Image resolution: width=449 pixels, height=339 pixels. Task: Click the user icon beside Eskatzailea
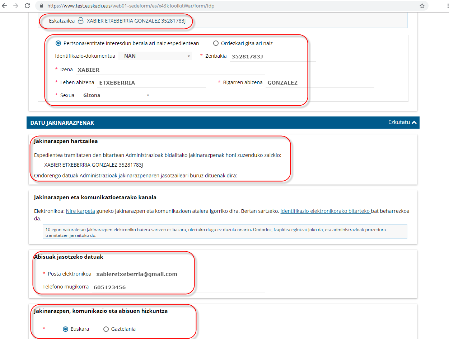point(81,21)
